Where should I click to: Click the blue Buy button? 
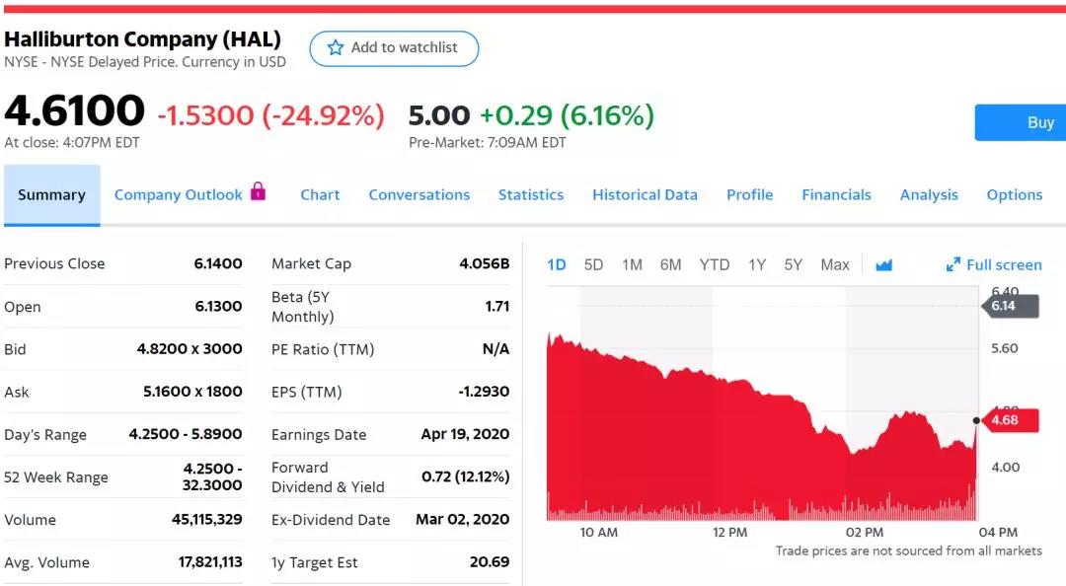click(x=1021, y=122)
